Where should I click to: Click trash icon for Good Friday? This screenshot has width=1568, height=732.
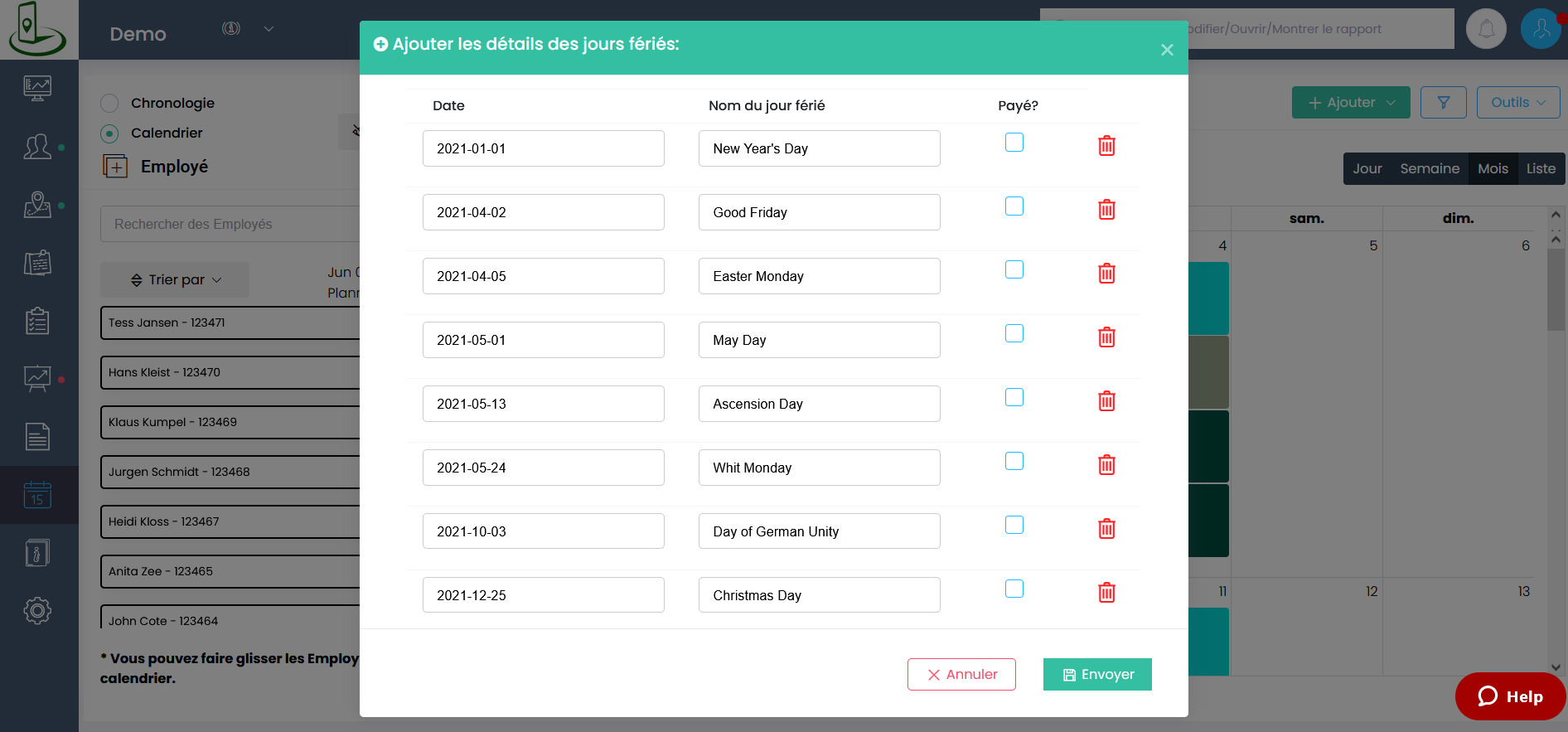coord(1106,211)
